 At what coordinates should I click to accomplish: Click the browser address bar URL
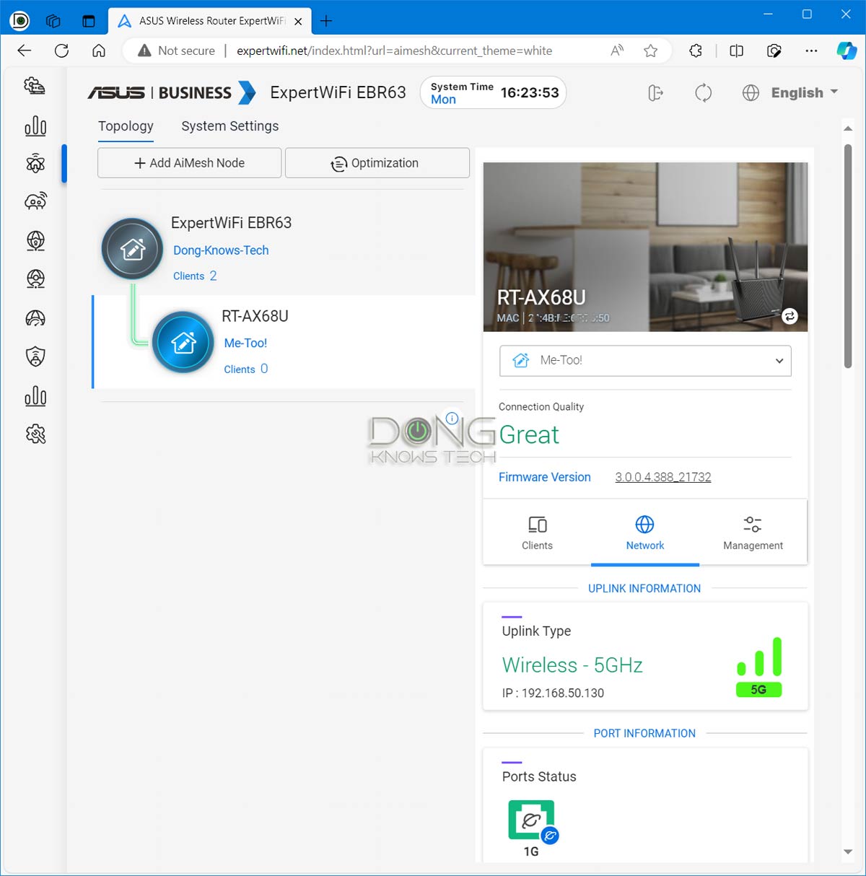394,51
